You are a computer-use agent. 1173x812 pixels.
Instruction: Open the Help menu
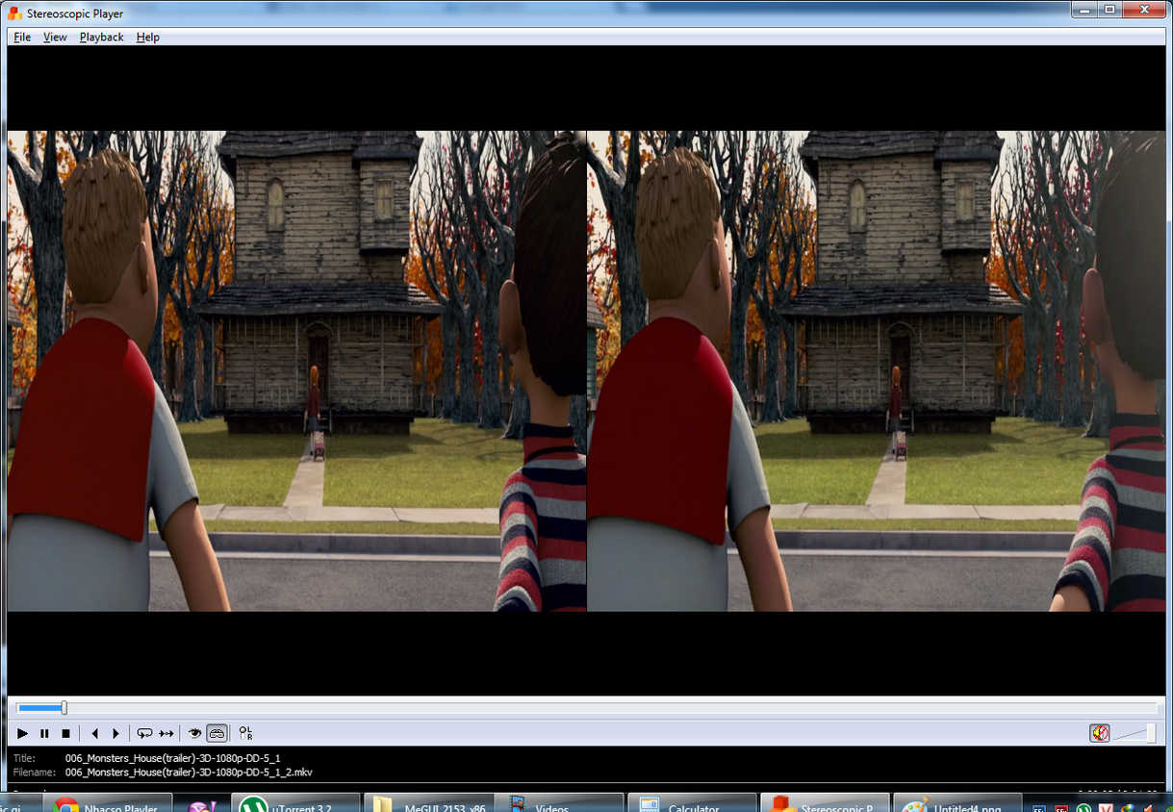pos(147,37)
